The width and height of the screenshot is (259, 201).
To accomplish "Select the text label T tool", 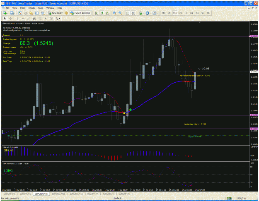I will pyautogui.click(x=51, y=19).
